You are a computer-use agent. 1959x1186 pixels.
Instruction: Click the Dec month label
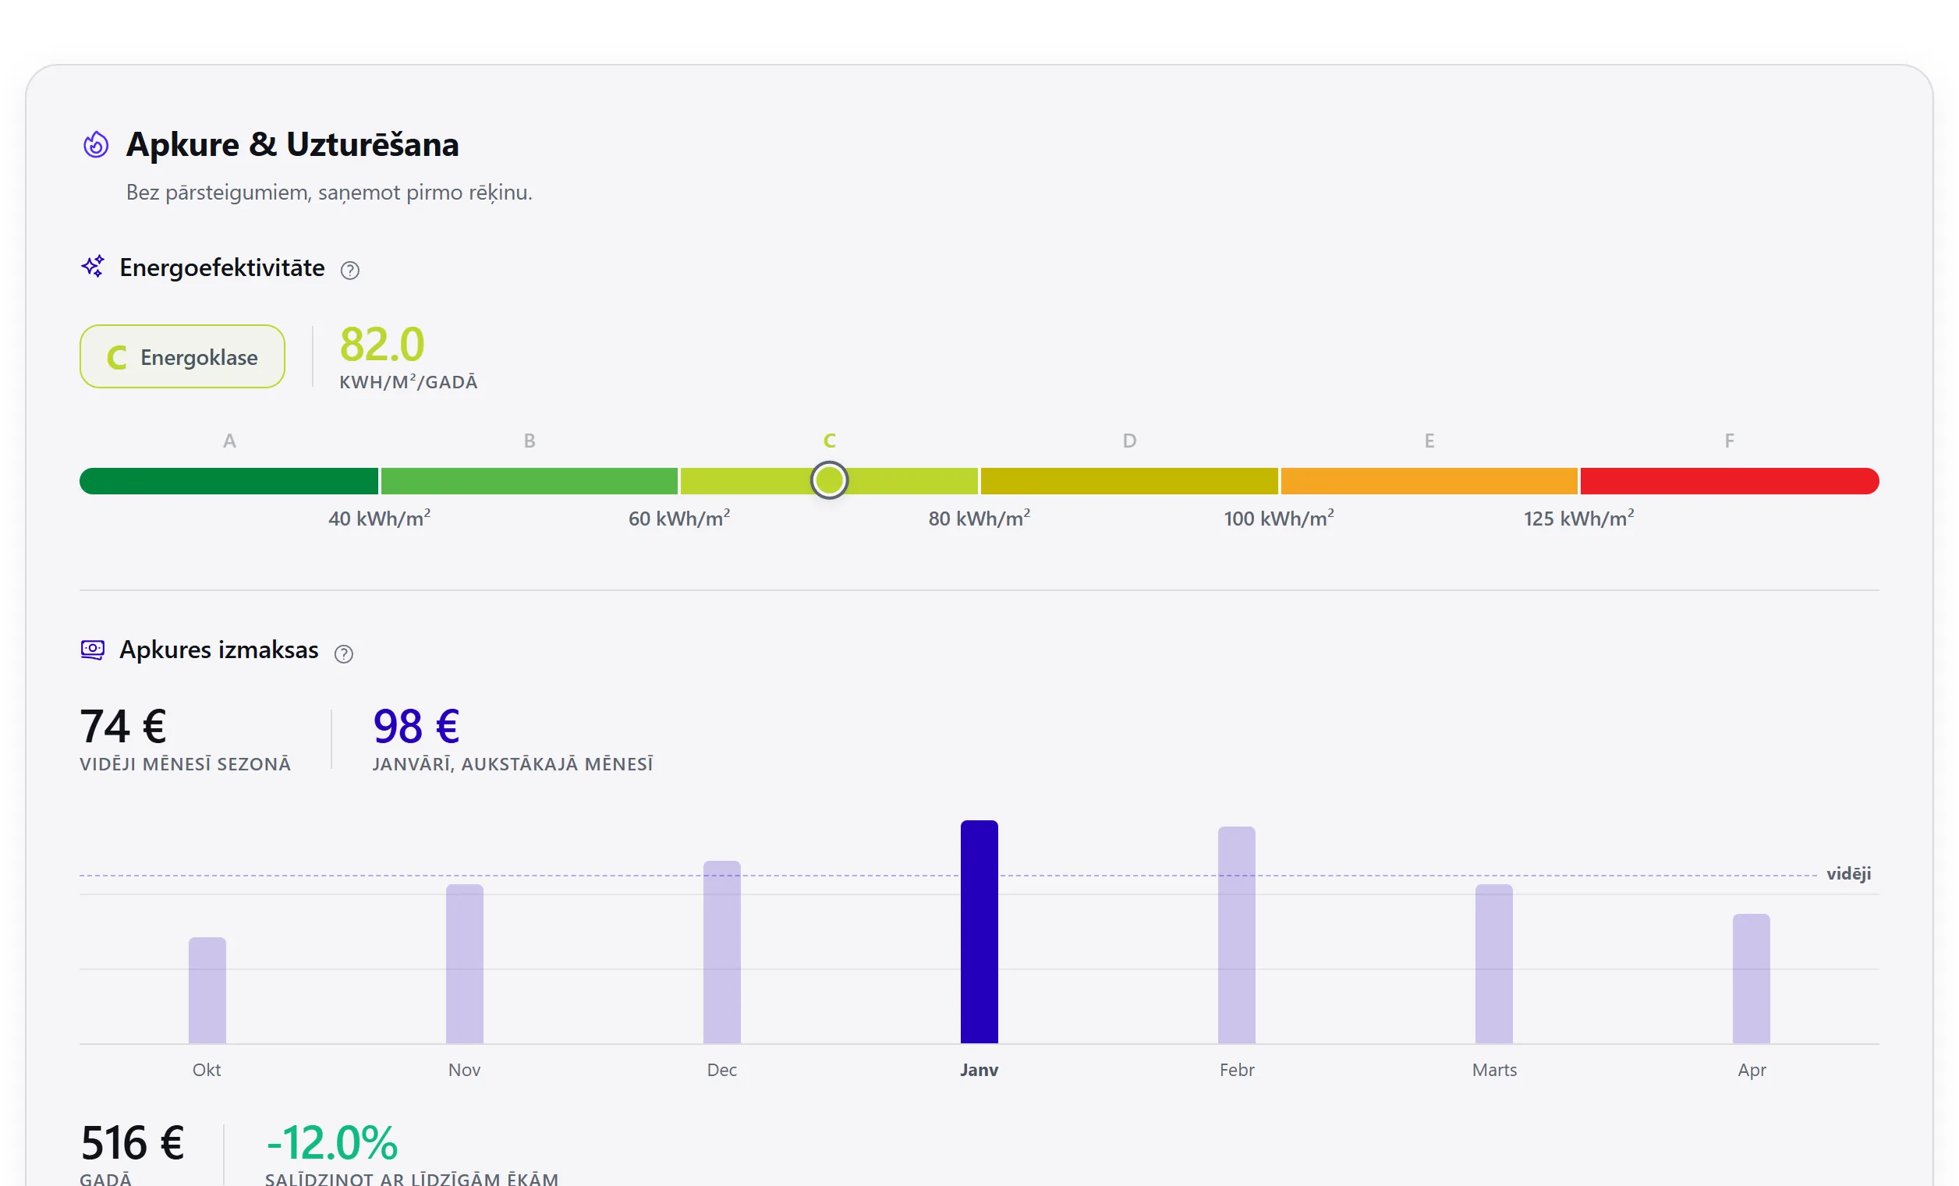[x=722, y=1070]
